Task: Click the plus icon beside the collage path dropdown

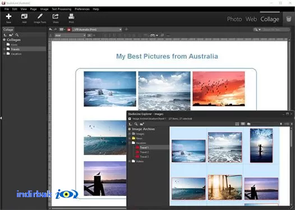Action: [127, 29]
